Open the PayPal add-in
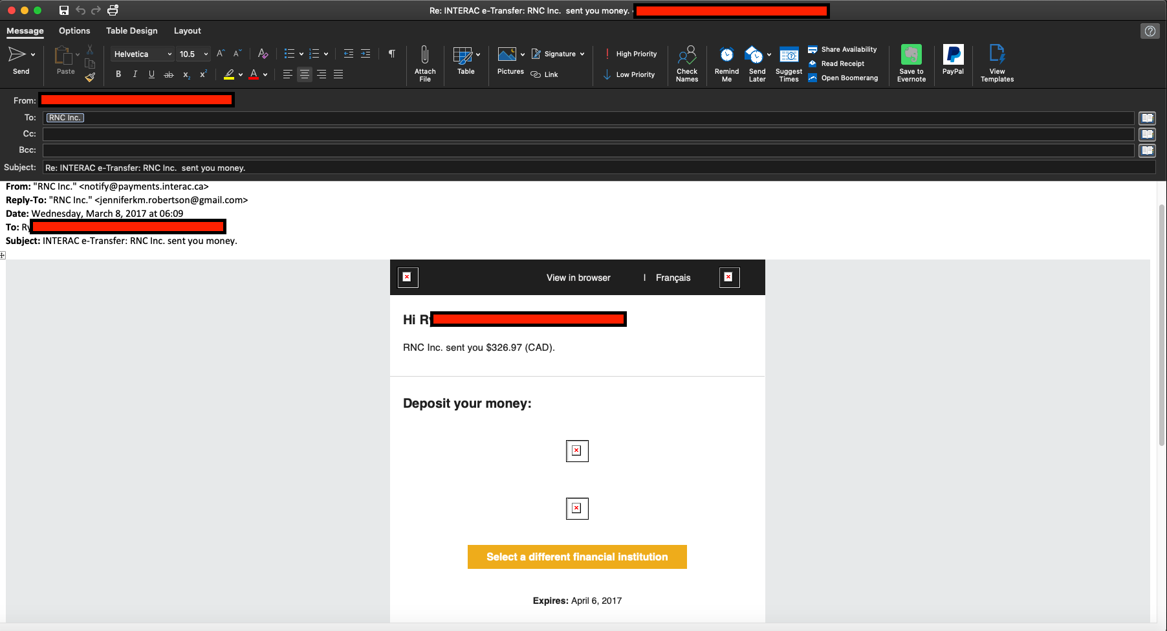Screen dimensions: 1167x631 [x=953, y=56]
